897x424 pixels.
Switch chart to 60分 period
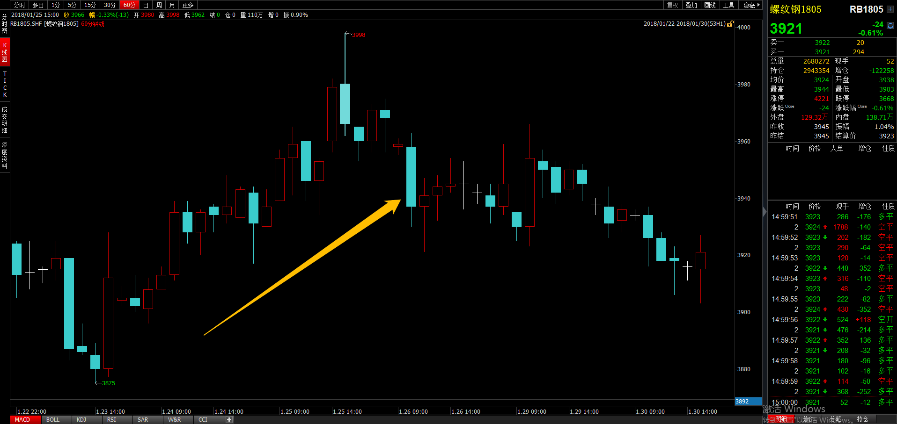pyautogui.click(x=129, y=5)
